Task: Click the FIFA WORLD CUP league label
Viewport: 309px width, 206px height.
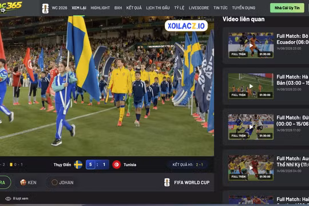Action: pos(192,183)
